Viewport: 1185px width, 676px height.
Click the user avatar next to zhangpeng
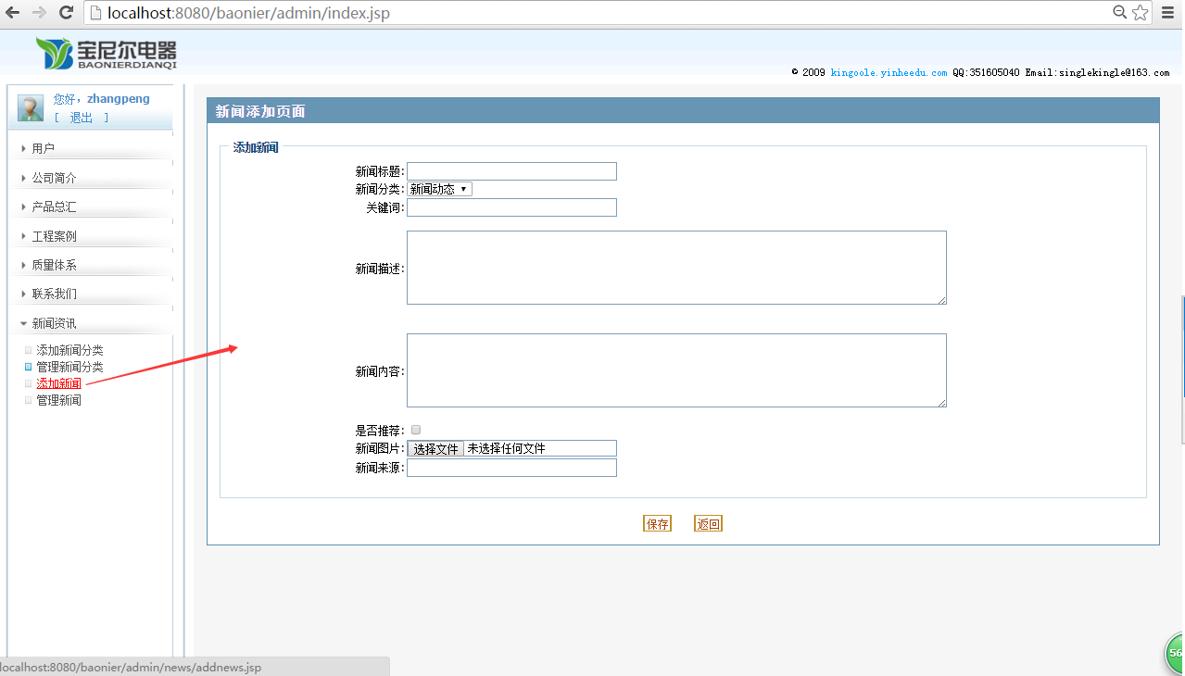(x=29, y=106)
